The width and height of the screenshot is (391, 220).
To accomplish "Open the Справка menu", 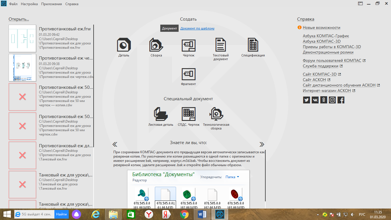I will coord(72,4).
